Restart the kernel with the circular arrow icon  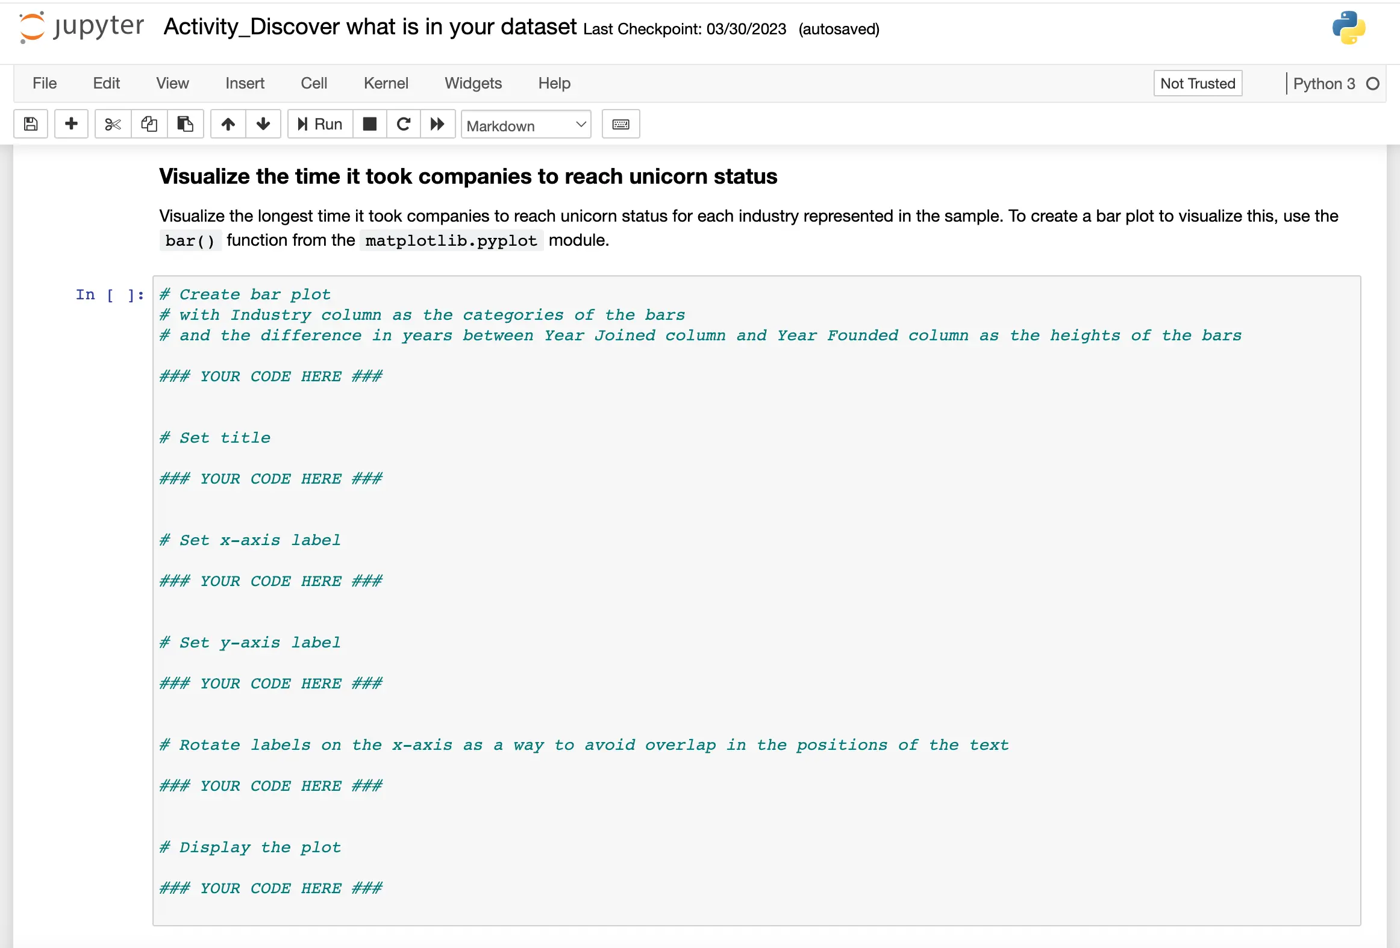click(403, 124)
